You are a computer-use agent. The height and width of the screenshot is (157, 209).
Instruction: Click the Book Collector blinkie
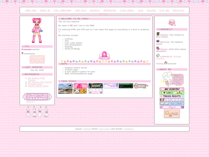[x=172, y=104]
